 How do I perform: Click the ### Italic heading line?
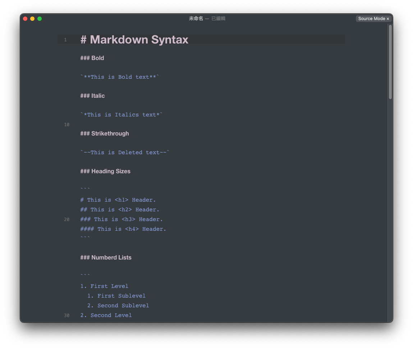(92, 96)
